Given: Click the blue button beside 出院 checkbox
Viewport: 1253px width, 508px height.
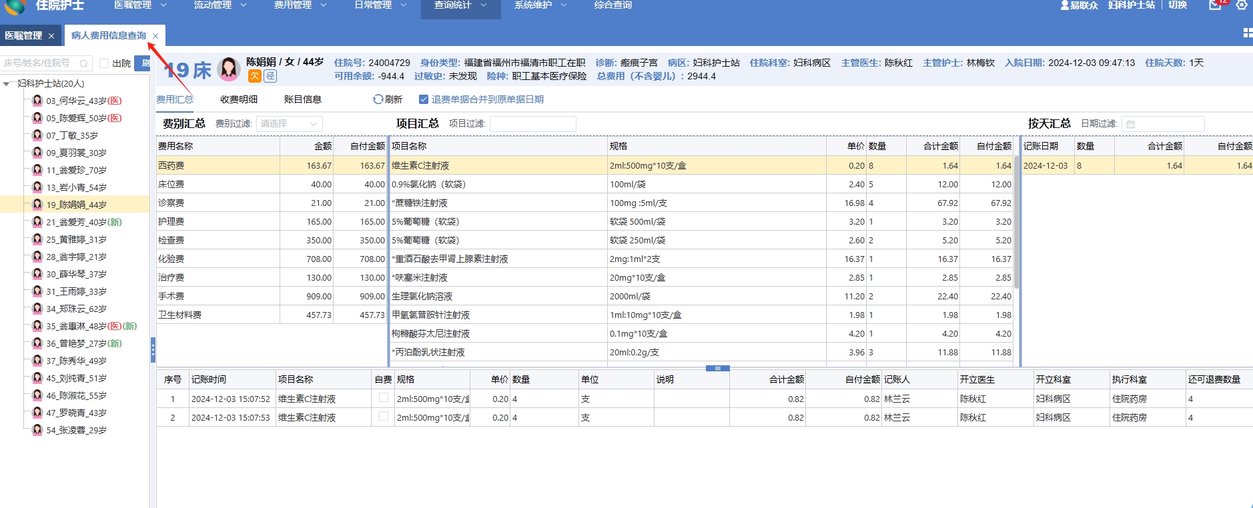Looking at the screenshot, I should [143, 63].
